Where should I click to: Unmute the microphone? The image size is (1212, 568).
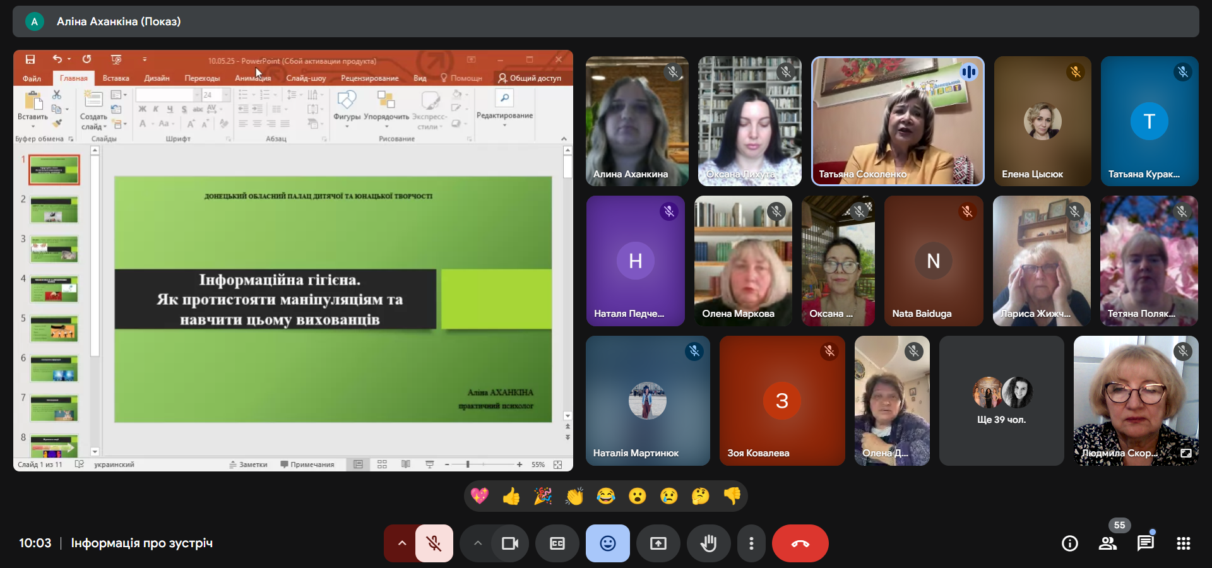pyautogui.click(x=434, y=543)
